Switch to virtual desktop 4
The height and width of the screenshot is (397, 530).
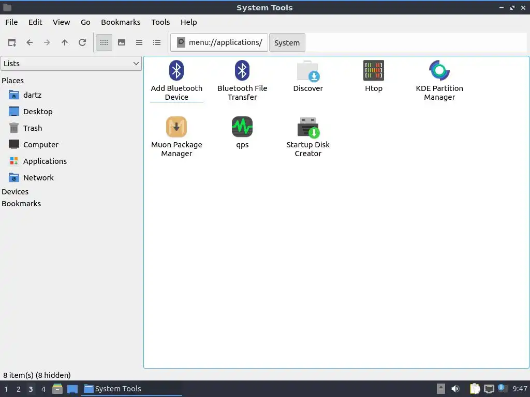[x=43, y=389]
